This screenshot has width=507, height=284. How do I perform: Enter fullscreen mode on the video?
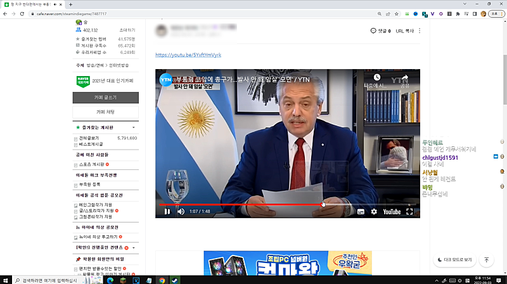409,212
